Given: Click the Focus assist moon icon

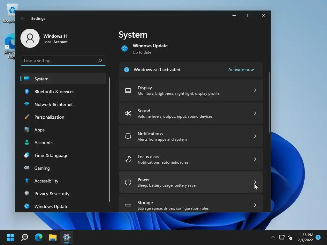Looking at the screenshot, I should point(128,159).
